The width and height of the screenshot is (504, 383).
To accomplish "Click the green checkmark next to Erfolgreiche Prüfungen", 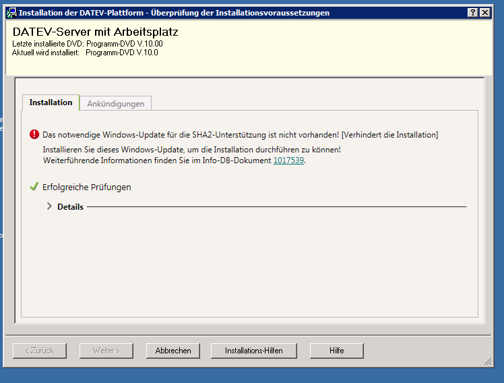I will (34, 187).
